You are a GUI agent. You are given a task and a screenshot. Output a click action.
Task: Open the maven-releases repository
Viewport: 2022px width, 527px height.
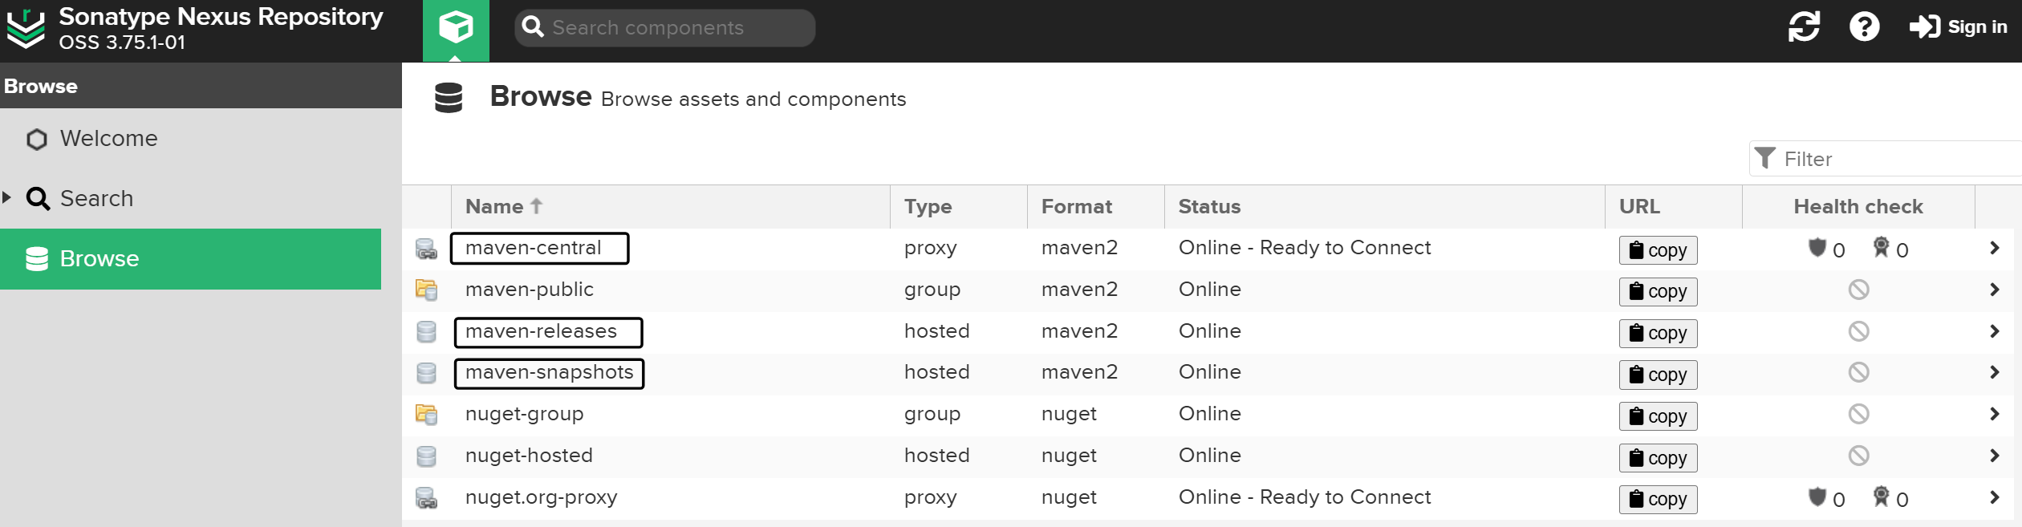coord(541,331)
